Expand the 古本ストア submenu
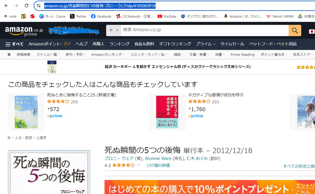The image size is (315, 194). pyautogui.click(x=303, y=55)
